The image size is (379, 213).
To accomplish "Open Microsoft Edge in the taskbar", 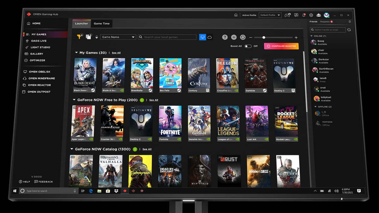I will 91,191.
